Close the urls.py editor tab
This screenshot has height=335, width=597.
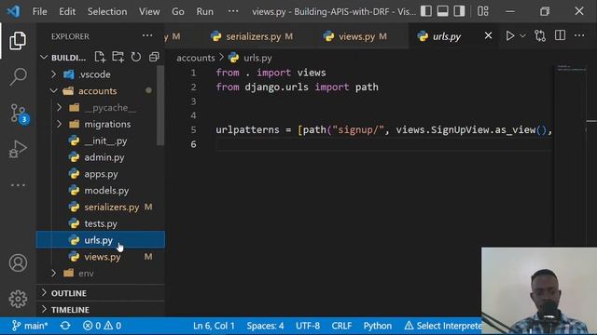tap(488, 35)
